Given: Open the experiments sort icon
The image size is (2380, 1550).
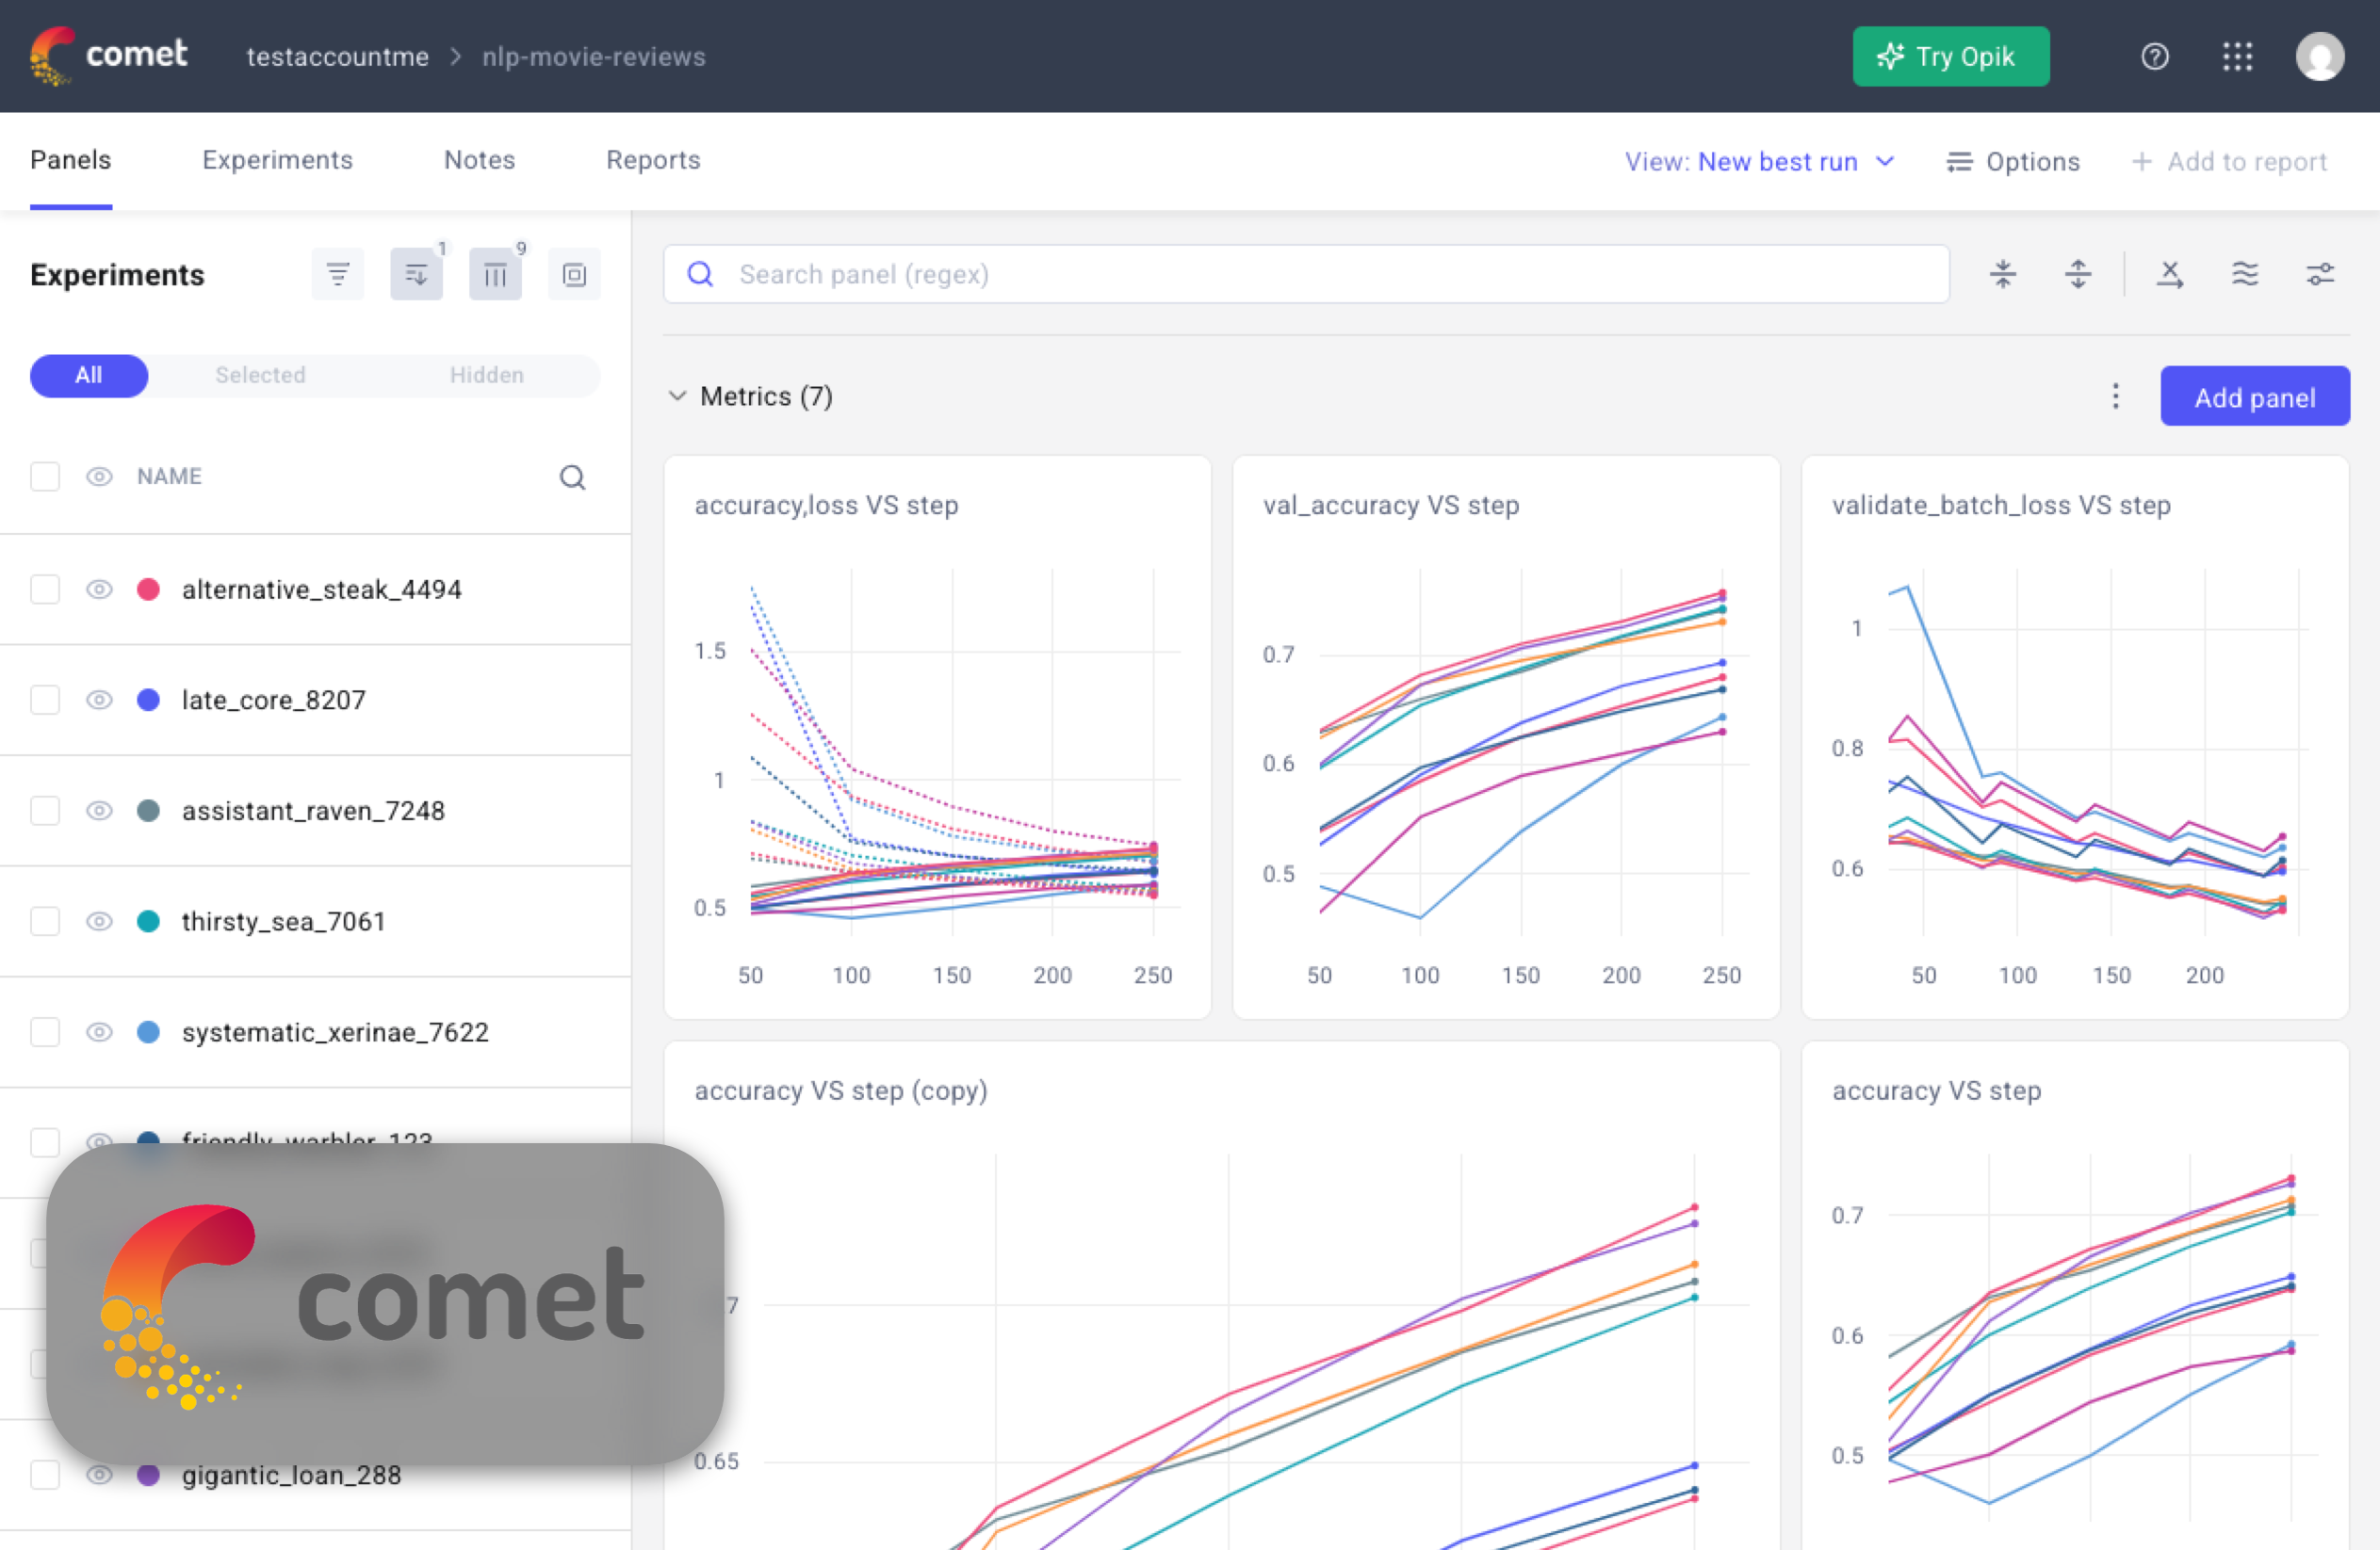Looking at the screenshot, I should click(x=417, y=275).
